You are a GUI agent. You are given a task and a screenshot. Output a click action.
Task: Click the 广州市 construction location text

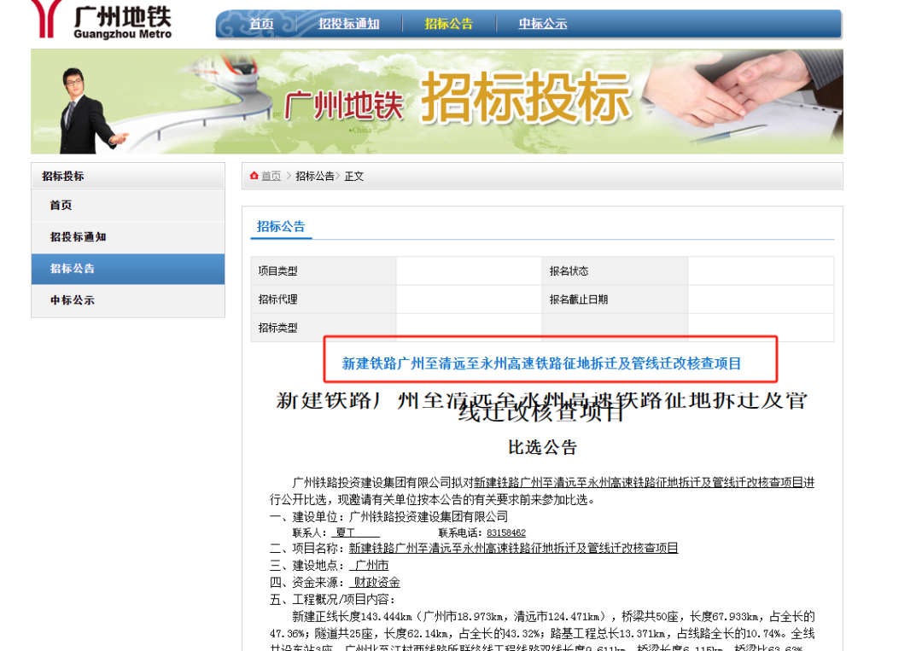(372, 565)
